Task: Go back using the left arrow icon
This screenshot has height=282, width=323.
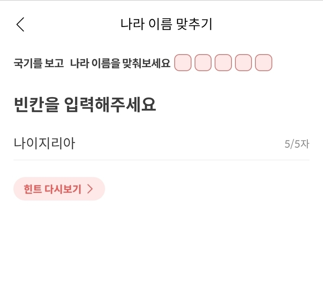Action: pos(20,24)
